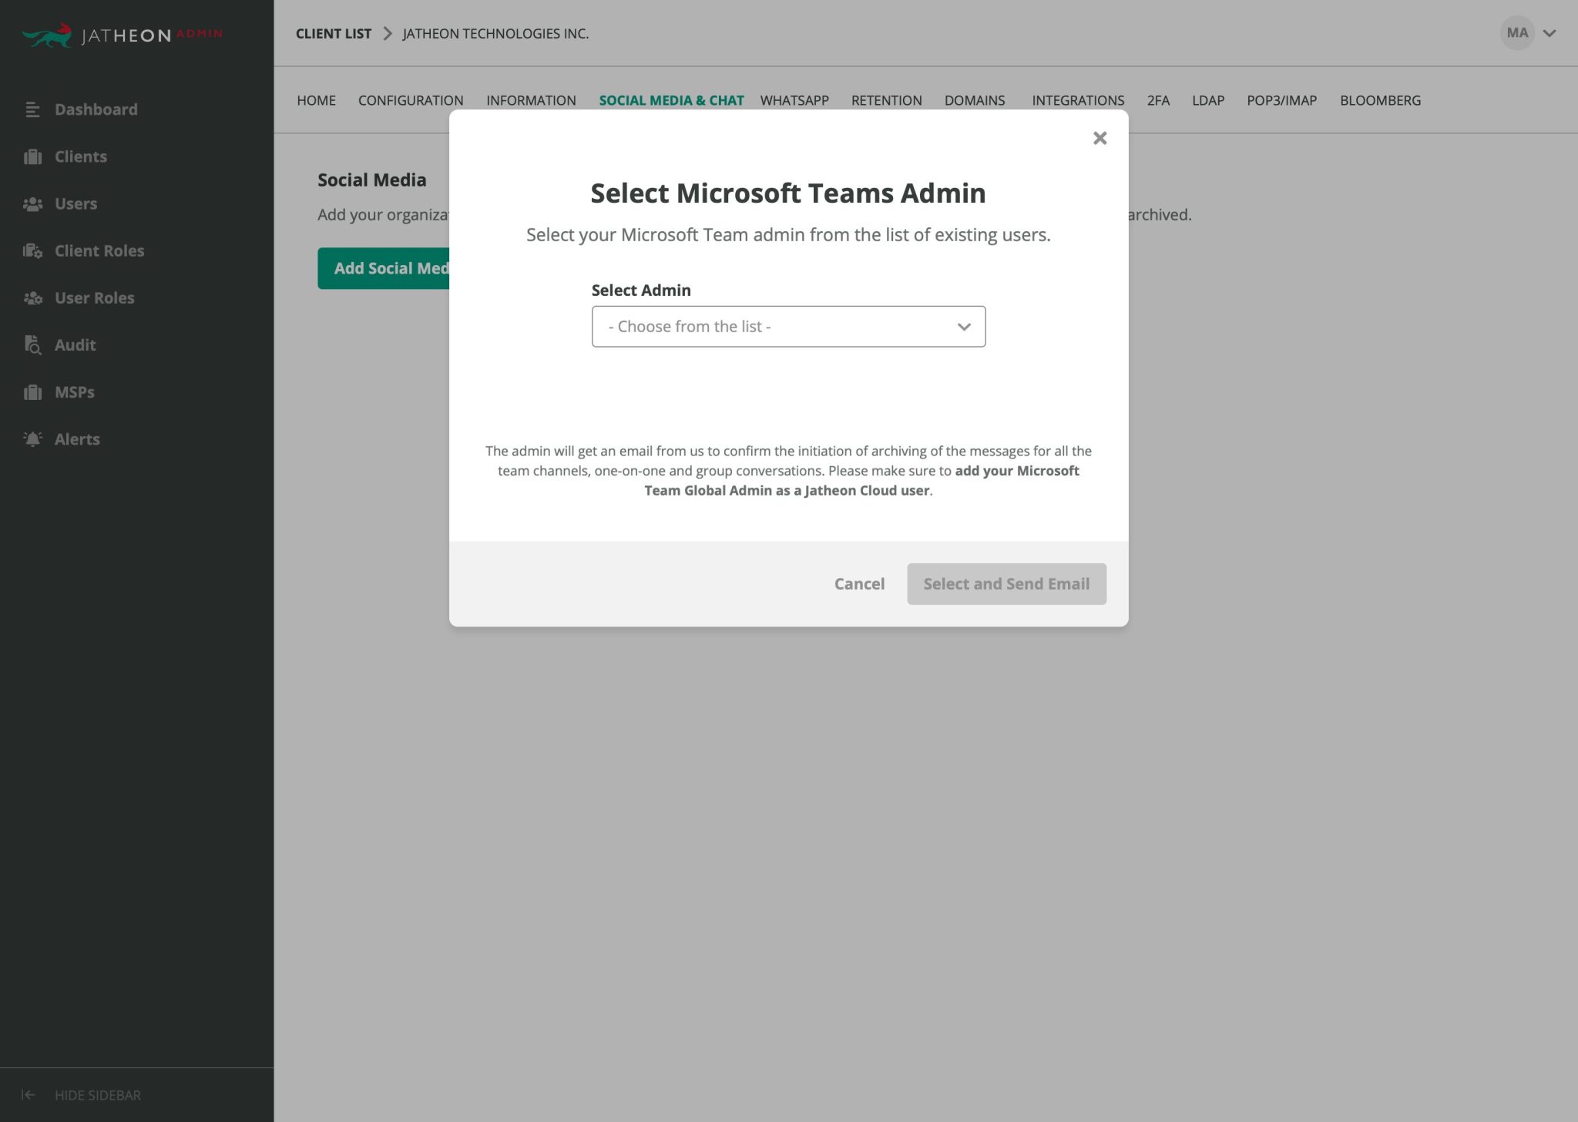The image size is (1578, 1122).
Task: Click the Select Microsoft Teams Admin heading
Action: tap(788, 193)
